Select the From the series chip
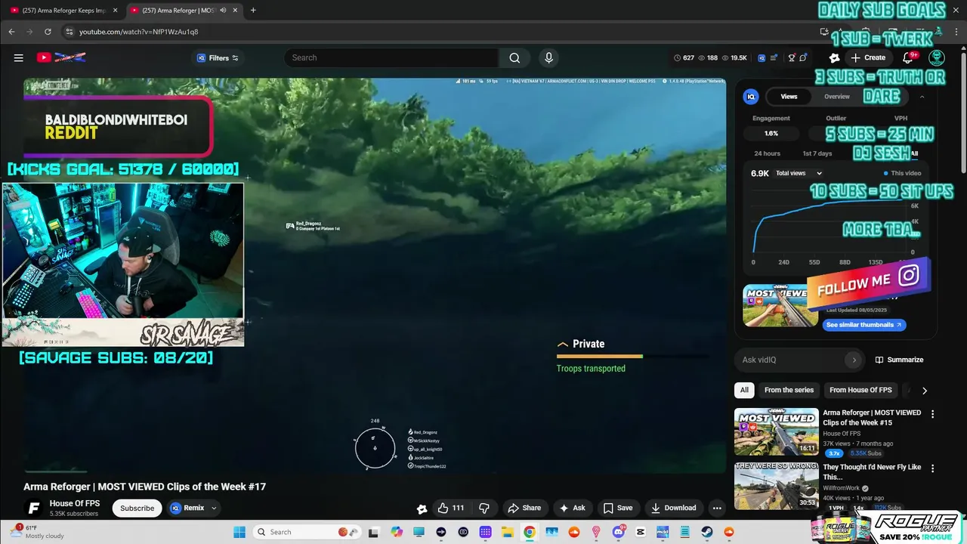The width and height of the screenshot is (967, 544). 789,390
